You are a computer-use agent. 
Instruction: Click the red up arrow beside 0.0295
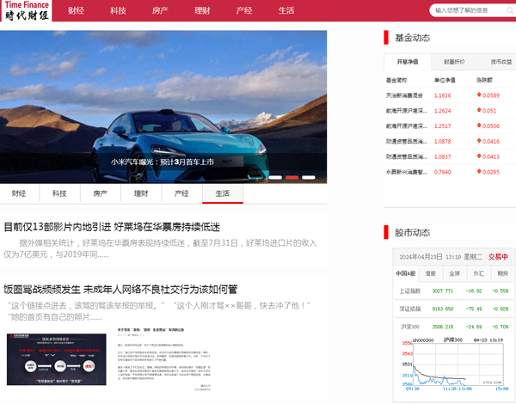(479, 171)
